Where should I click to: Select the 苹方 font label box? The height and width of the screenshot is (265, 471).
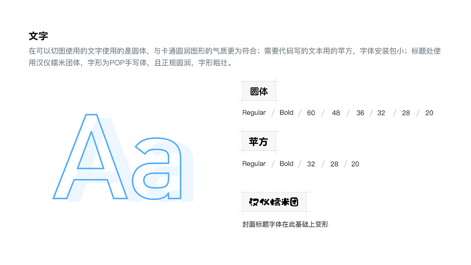[259, 142]
